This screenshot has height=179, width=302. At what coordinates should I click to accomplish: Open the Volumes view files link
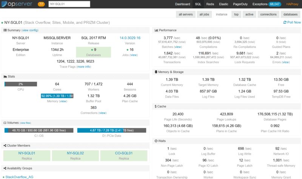pos(25,123)
